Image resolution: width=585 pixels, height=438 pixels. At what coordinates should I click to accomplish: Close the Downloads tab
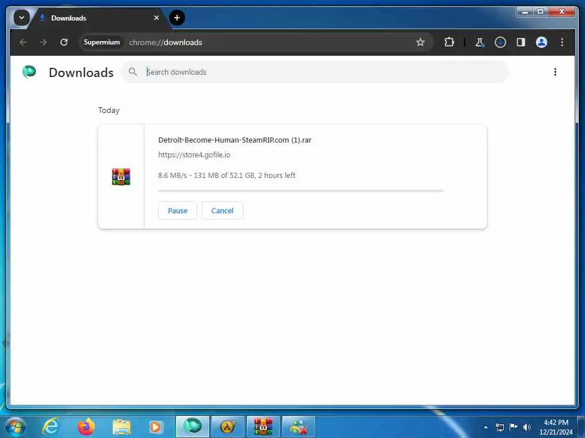pos(157,18)
